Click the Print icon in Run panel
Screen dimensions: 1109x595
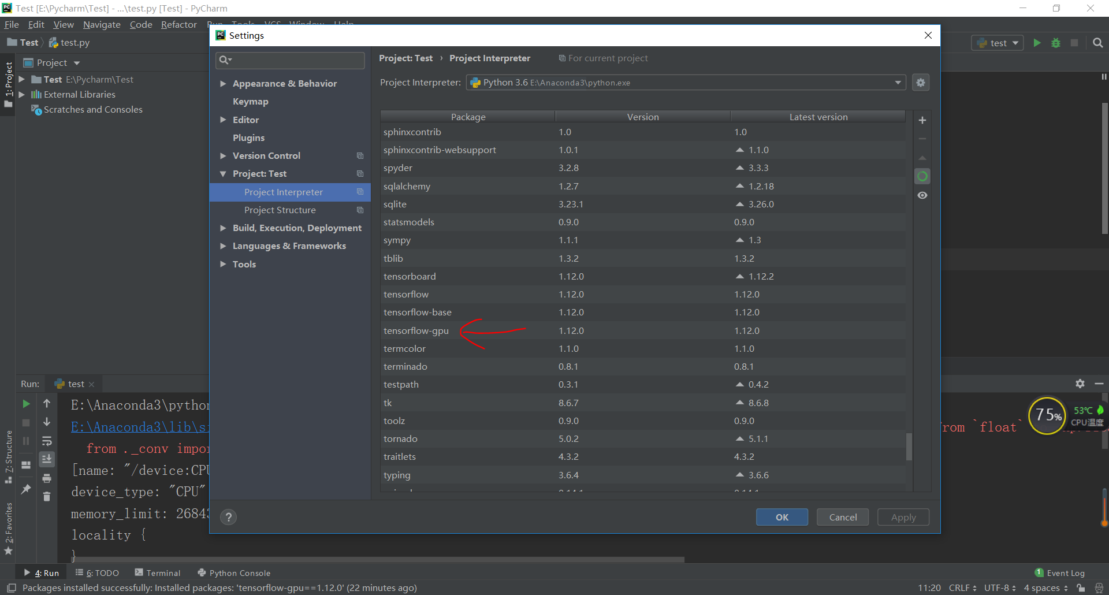point(47,478)
